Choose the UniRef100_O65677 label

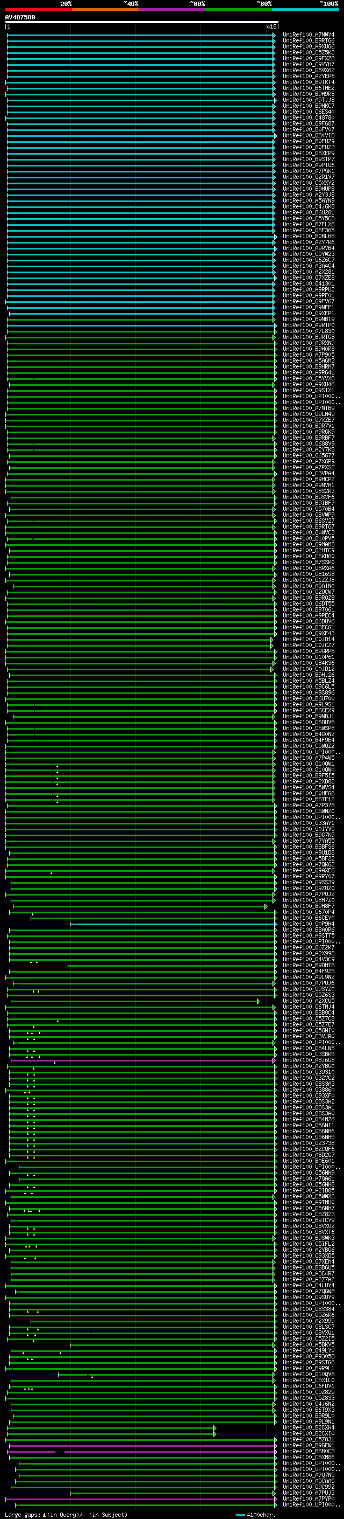pyautogui.click(x=309, y=456)
